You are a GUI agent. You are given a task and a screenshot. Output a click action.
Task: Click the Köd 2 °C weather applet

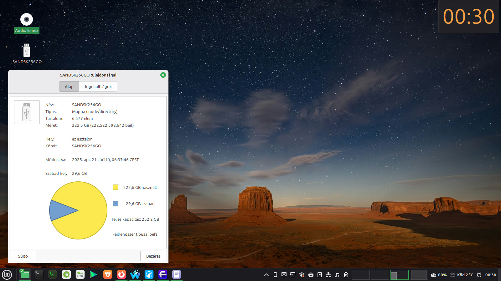(x=462, y=275)
